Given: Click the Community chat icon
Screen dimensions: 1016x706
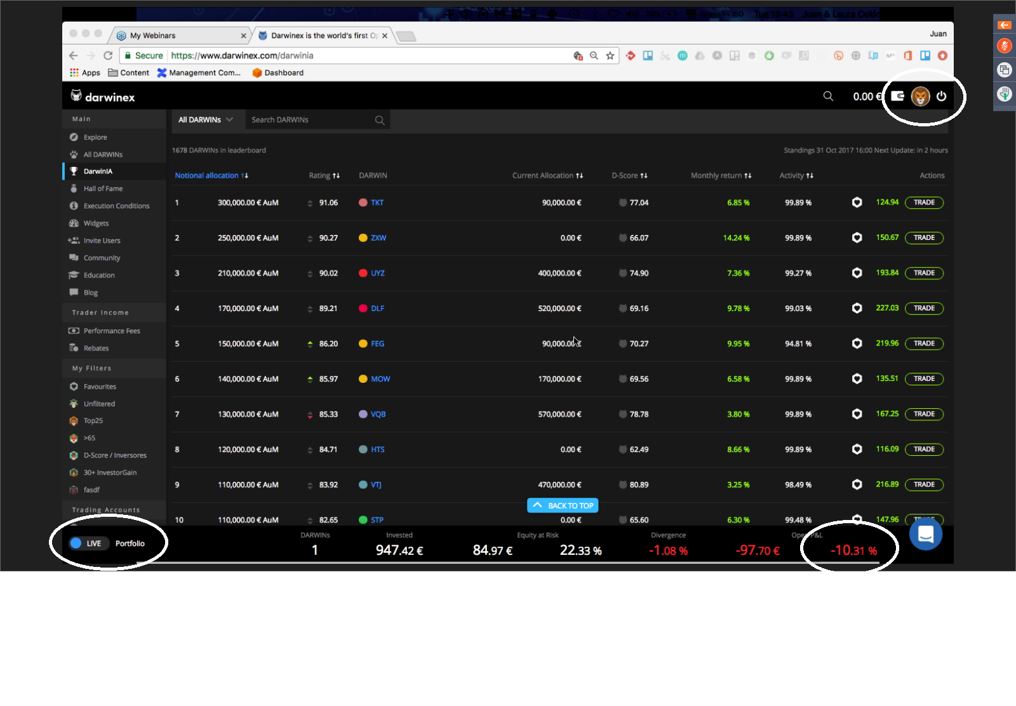Looking at the screenshot, I should point(74,258).
